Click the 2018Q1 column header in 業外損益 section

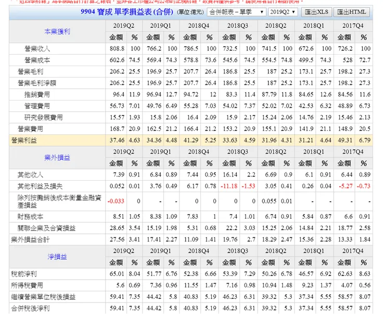tap(314, 152)
